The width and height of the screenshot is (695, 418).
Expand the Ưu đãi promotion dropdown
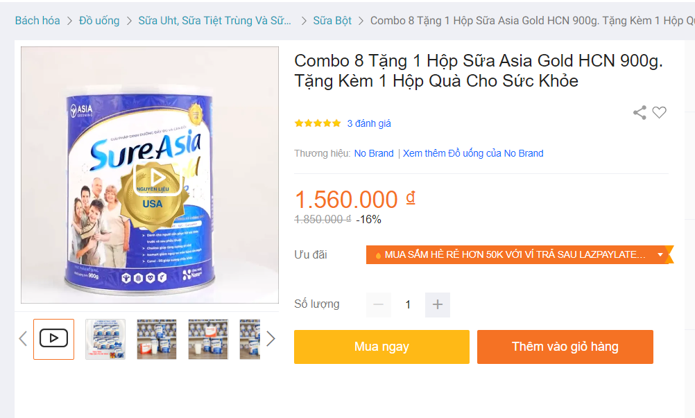click(x=660, y=255)
